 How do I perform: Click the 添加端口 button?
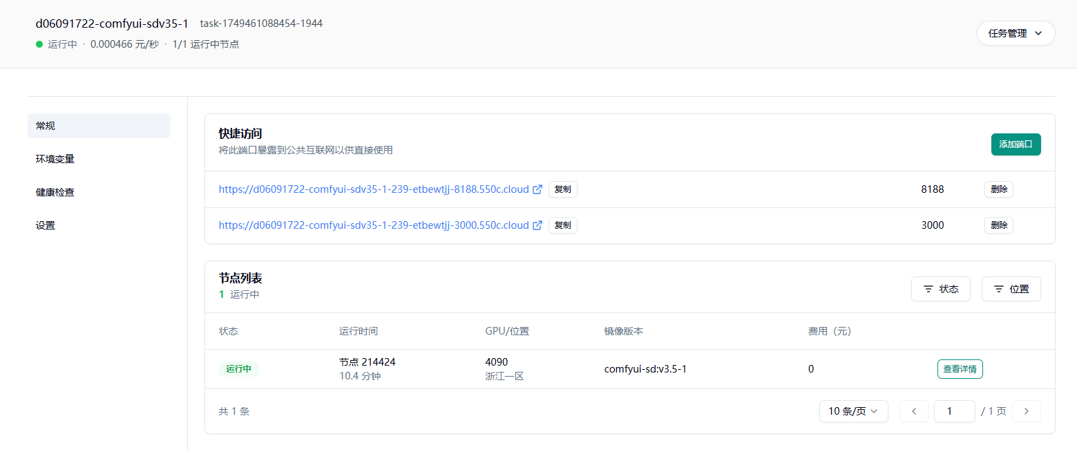coord(1016,144)
